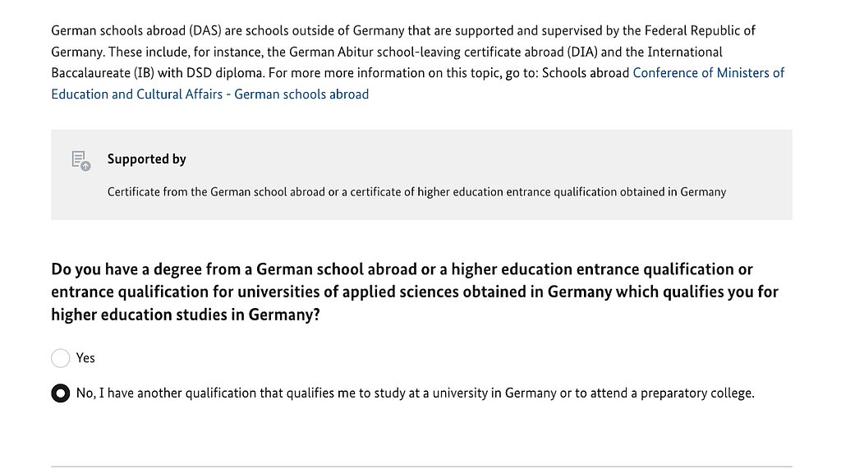Image resolution: width=841 pixels, height=469 pixels.
Task: Choose the Yes answer label text
Action: coord(85,358)
